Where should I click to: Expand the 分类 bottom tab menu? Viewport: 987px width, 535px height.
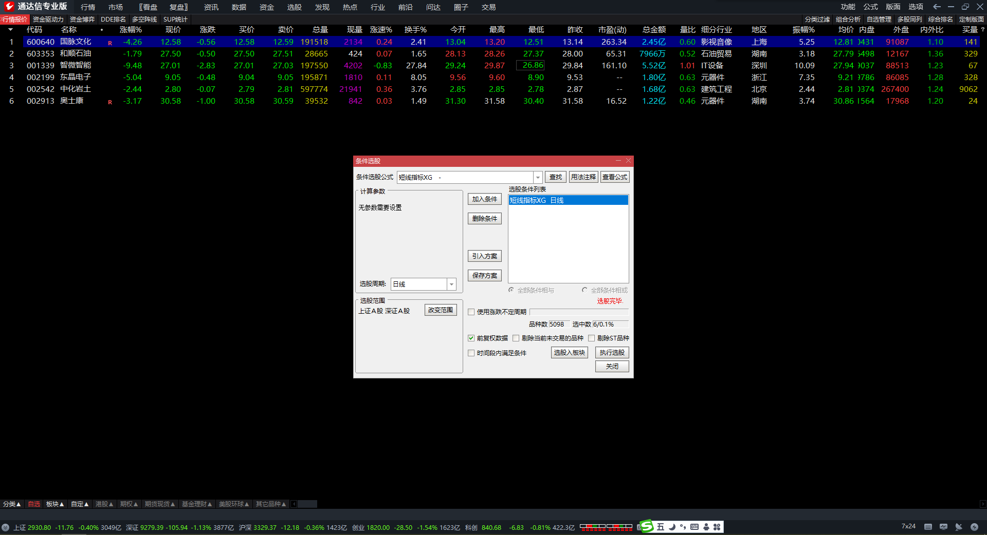click(12, 504)
